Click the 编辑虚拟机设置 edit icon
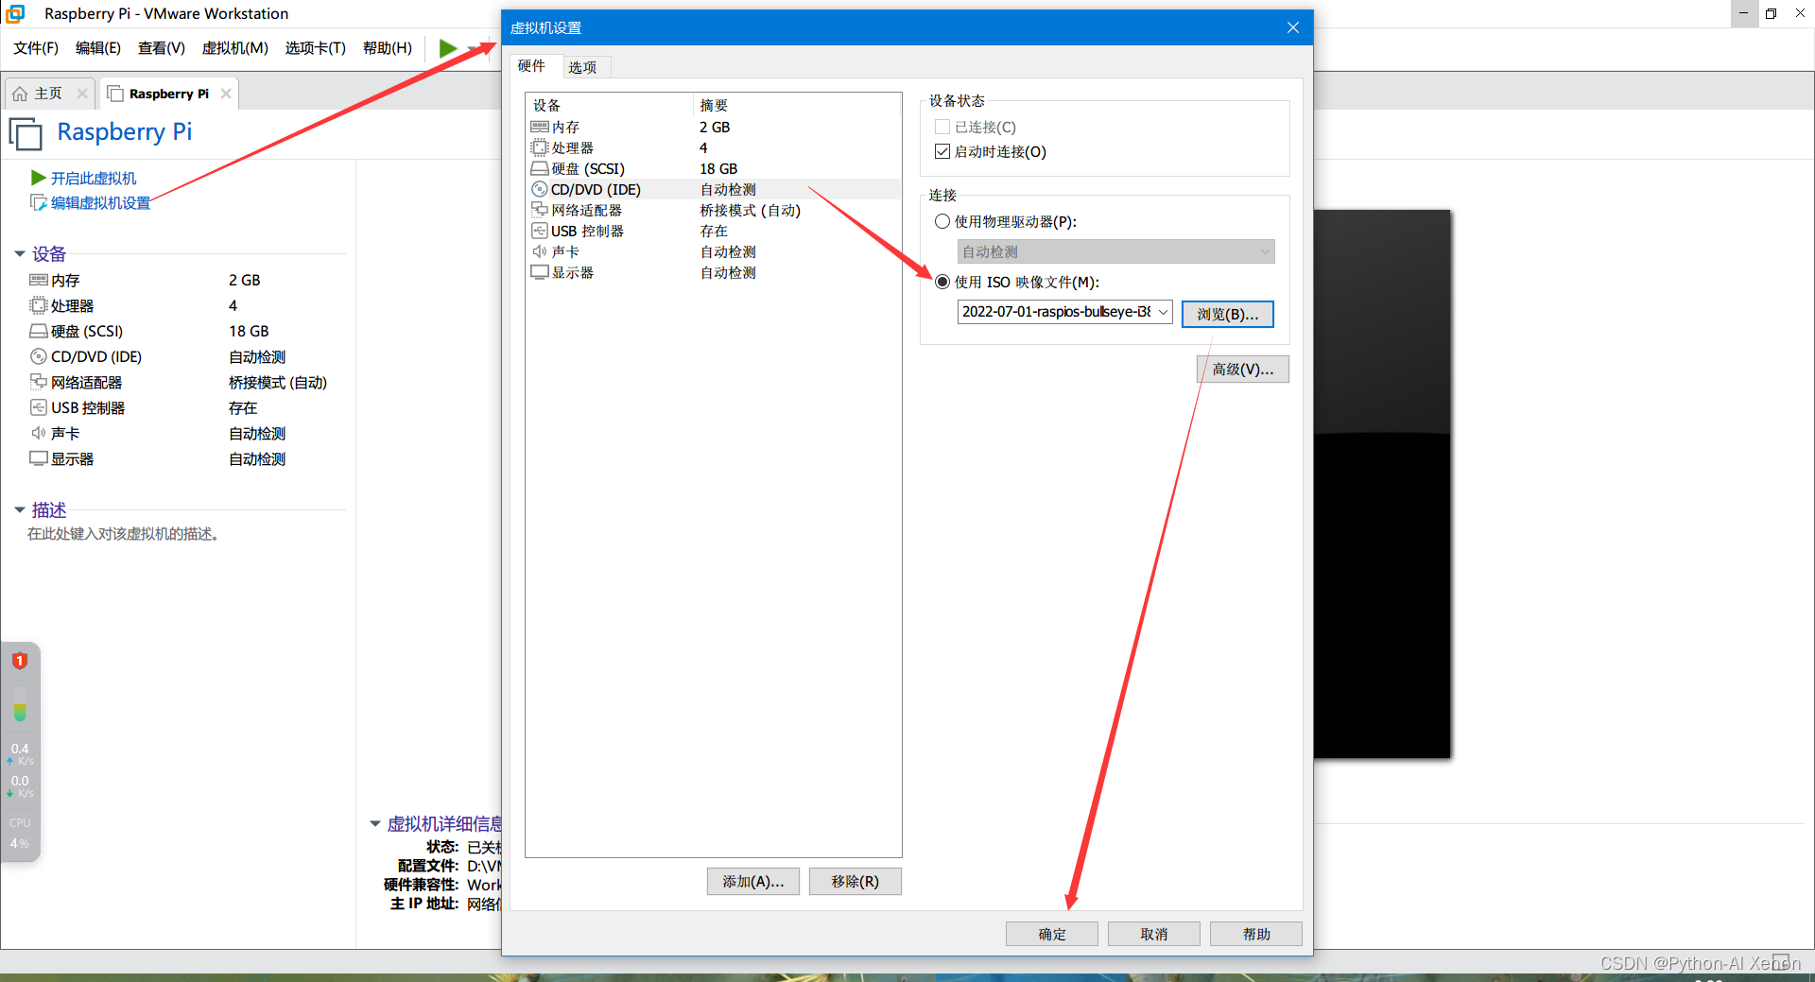 click(39, 202)
